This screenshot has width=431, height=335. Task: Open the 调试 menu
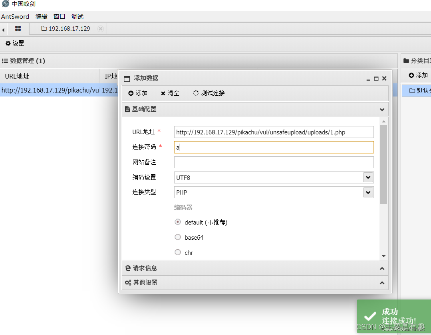(77, 16)
